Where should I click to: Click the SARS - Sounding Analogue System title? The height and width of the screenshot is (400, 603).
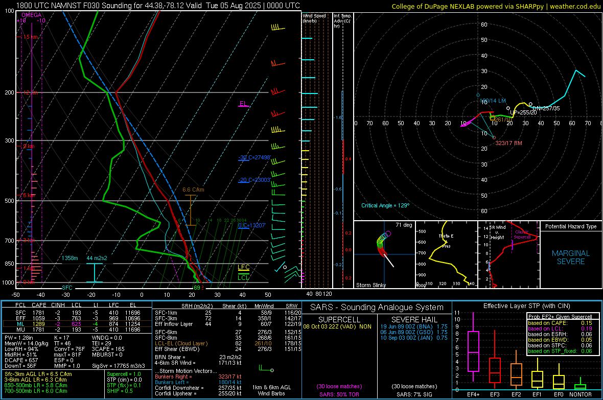coord(377,308)
